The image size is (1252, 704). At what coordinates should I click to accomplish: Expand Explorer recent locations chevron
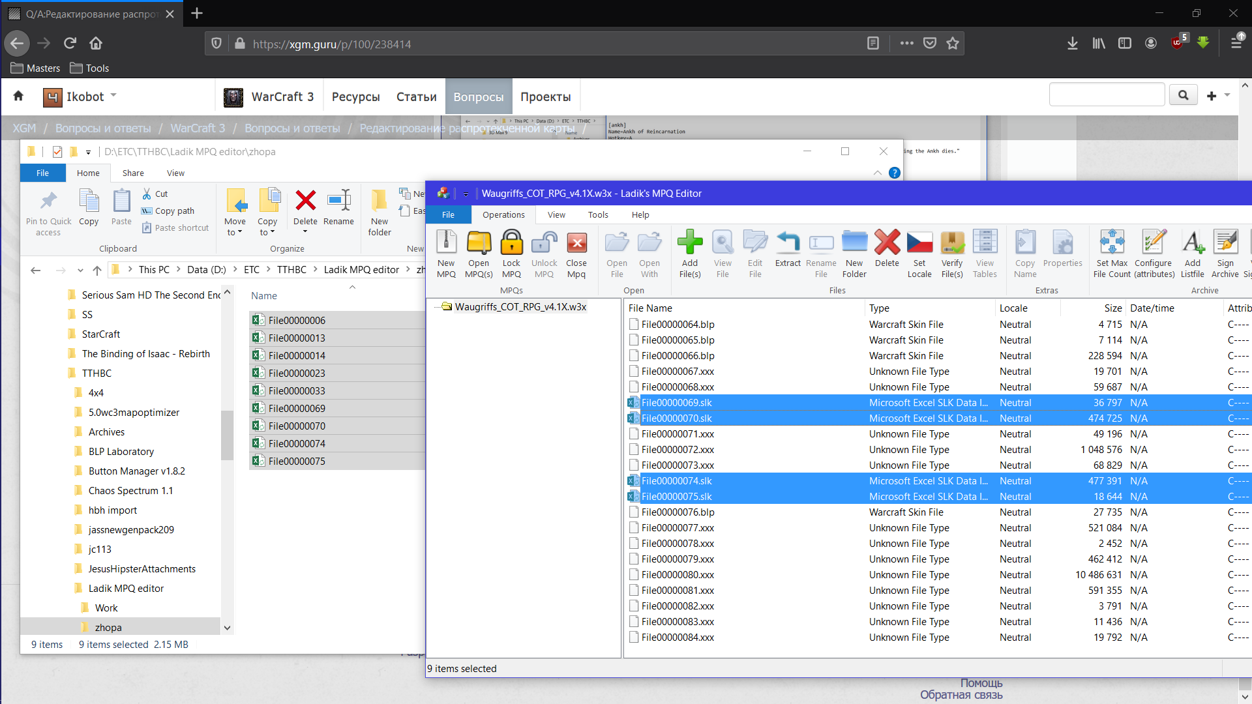(80, 270)
